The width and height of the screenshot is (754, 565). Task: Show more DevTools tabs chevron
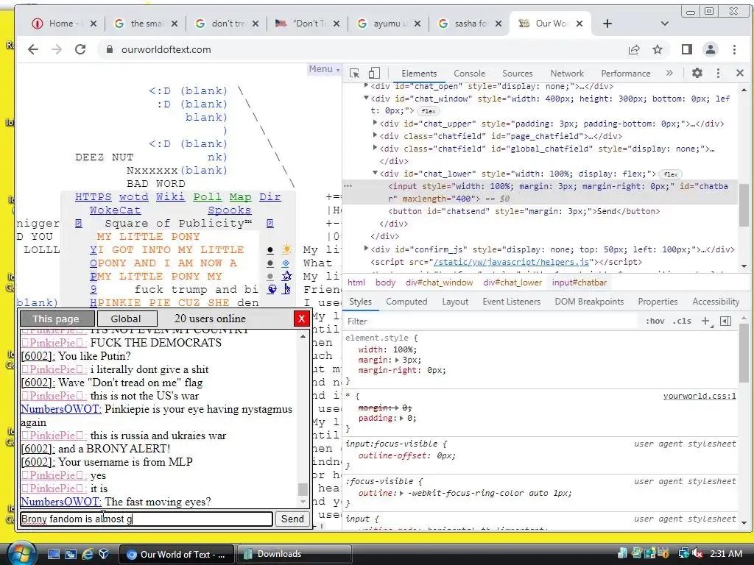pos(669,73)
